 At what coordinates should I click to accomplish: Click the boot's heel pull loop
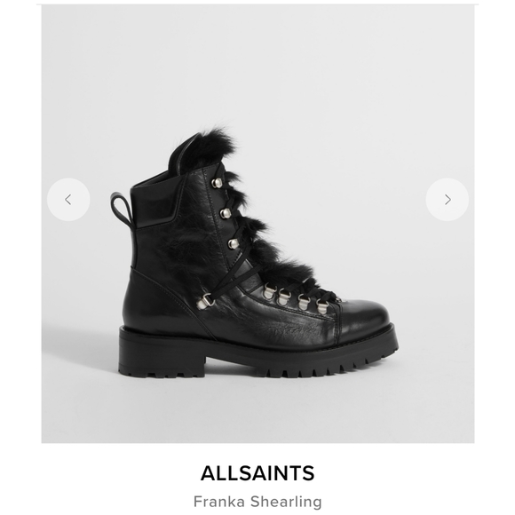pos(120,210)
